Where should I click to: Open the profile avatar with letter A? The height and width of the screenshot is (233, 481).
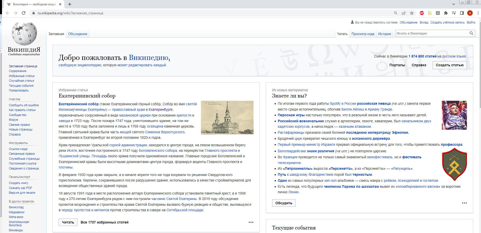(x=470, y=13)
